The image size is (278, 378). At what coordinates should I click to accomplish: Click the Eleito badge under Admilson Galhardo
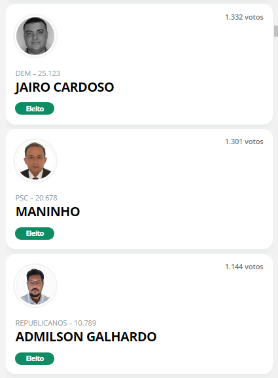tap(35, 358)
